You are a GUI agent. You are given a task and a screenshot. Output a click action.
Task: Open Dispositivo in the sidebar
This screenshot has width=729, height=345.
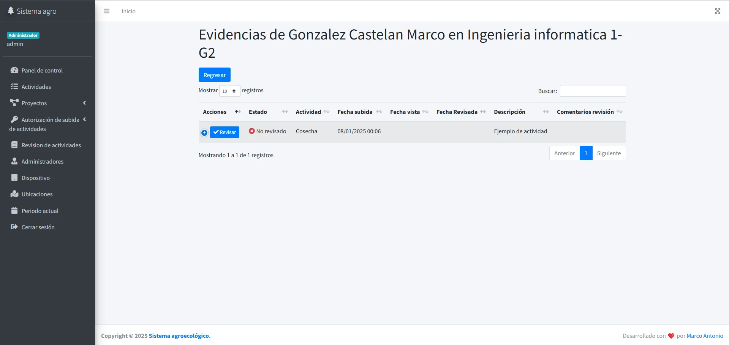pyautogui.click(x=47, y=178)
